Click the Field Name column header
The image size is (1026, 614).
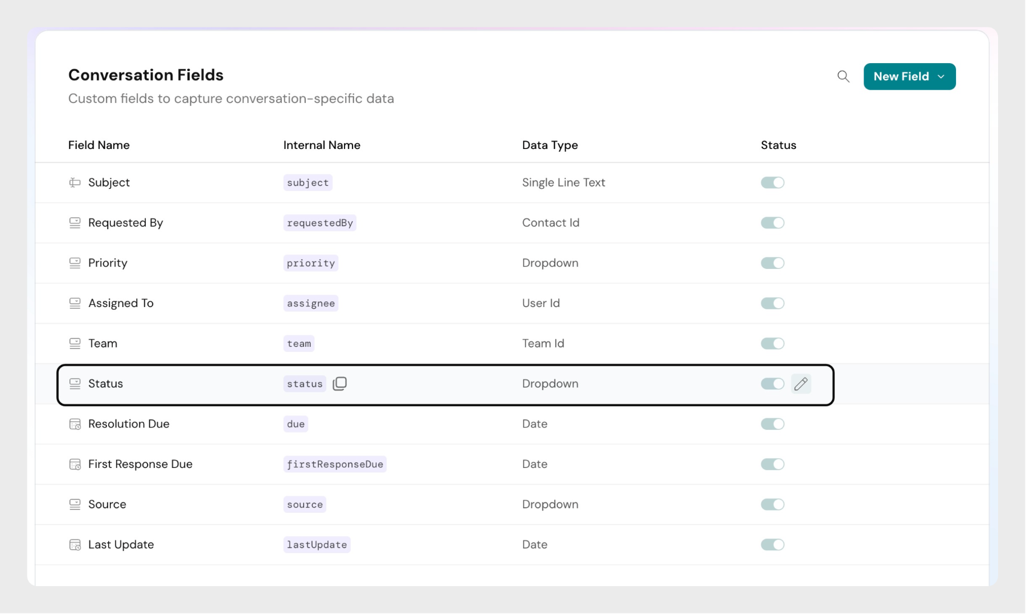click(99, 145)
